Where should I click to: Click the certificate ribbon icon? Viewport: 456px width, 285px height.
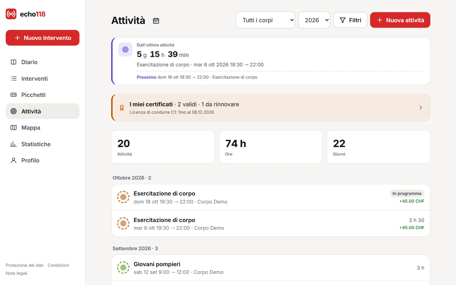[122, 108]
